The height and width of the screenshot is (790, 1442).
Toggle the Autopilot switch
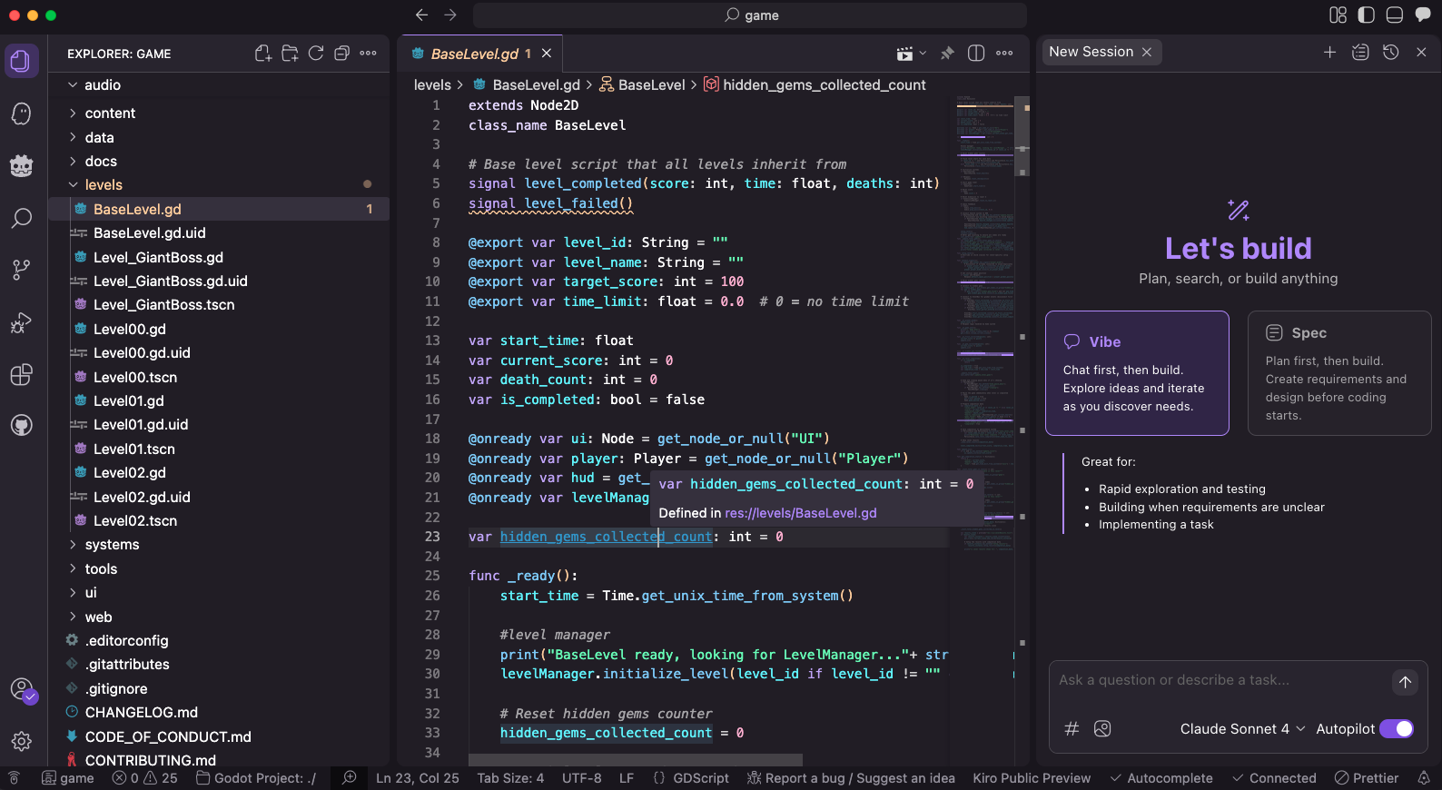click(x=1397, y=728)
